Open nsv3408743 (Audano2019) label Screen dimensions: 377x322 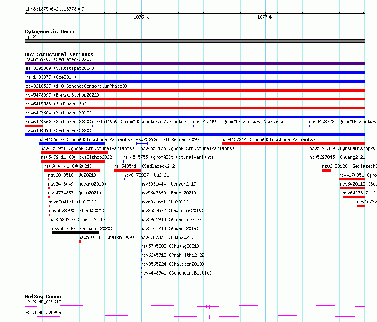[169, 228]
